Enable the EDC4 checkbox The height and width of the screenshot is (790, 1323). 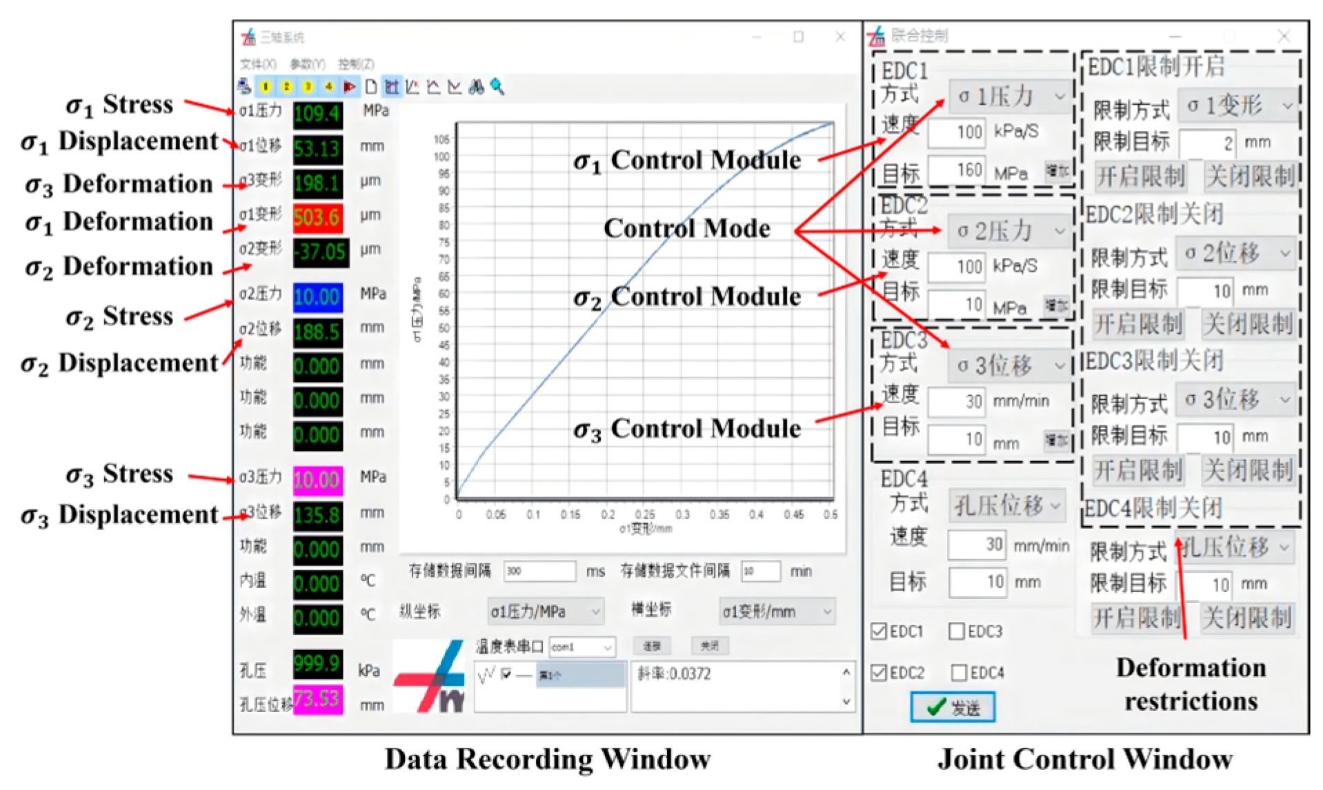point(959,672)
